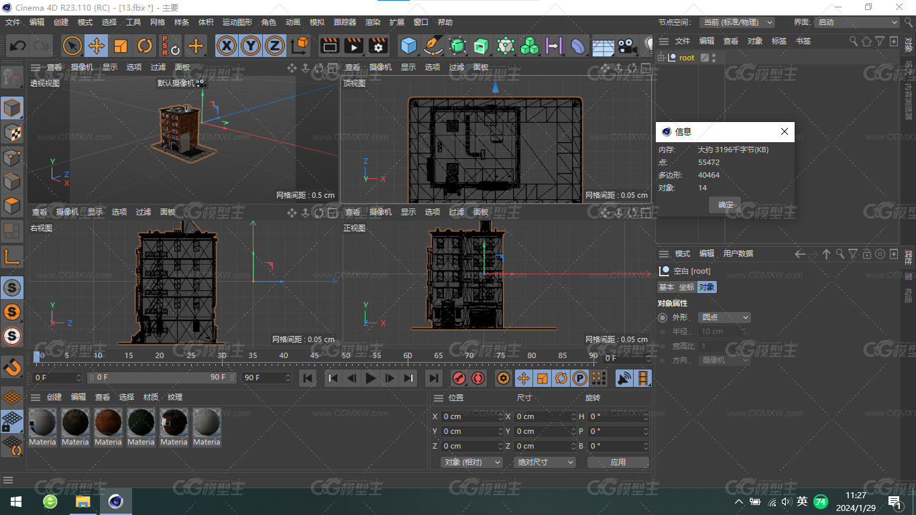Open the Render (渲染) menu
916x515 pixels.
[x=373, y=22]
